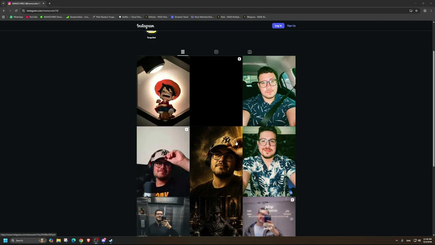
Task: Open the Snipping Tool on the taskbar
Action: 66,241
